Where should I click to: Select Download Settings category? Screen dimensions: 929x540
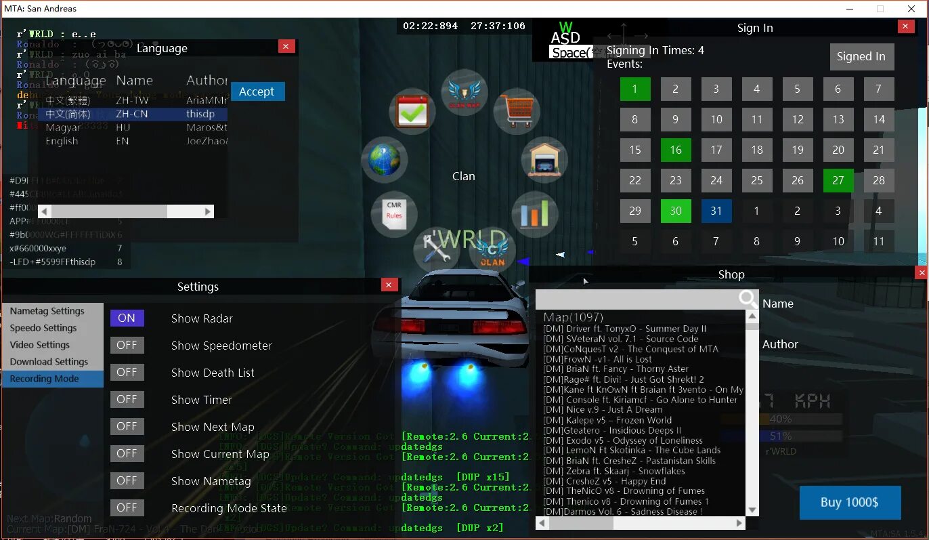pyautogui.click(x=53, y=362)
